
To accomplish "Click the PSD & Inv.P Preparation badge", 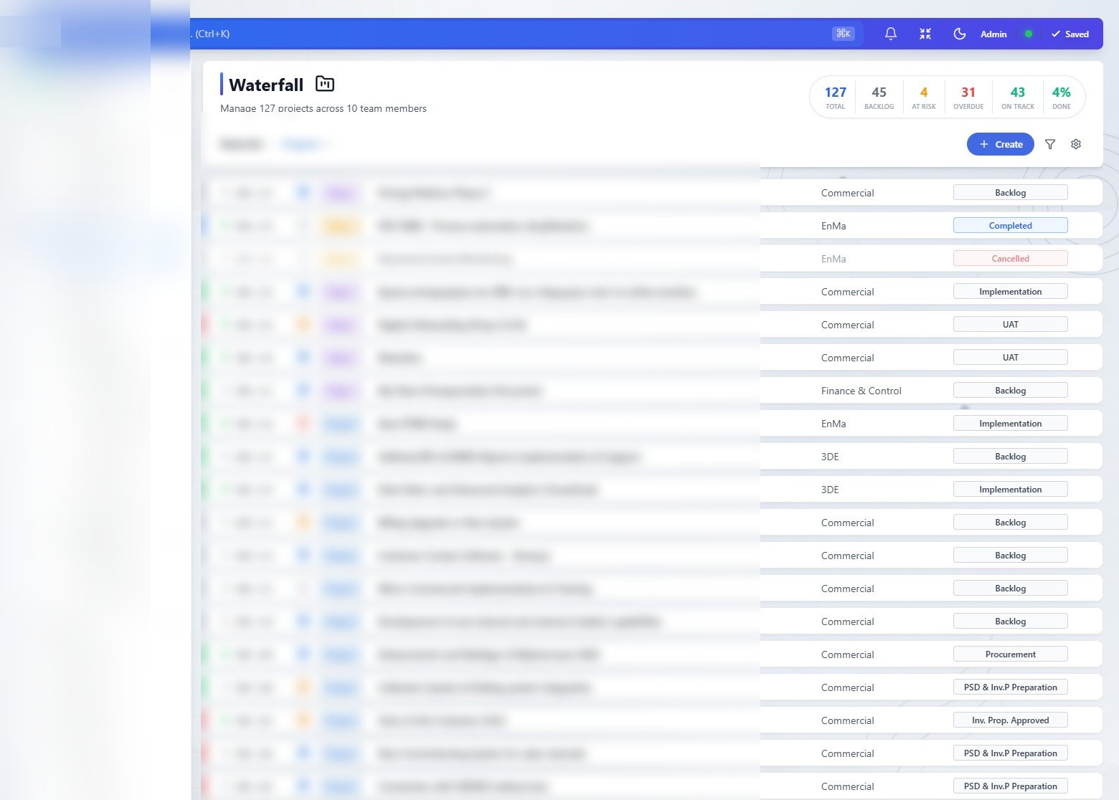I will [x=1010, y=687].
